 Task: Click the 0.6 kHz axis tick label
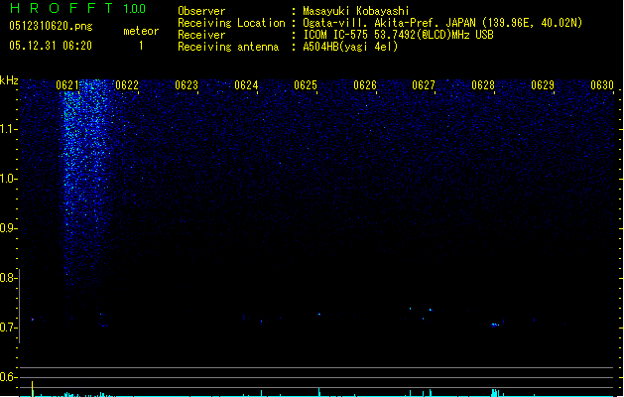point(8,377)
